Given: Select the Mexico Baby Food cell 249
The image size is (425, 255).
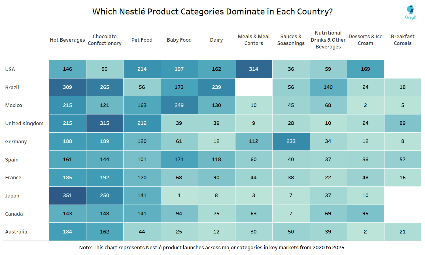Looking at the screenshot, I should click(x=179, y=105).
